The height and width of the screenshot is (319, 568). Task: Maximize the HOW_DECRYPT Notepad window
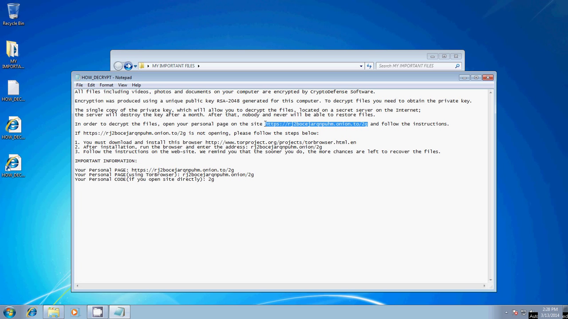point(476,78)
